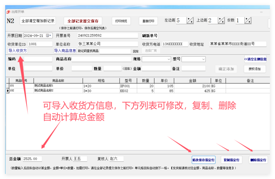
Task: Select product code cell 101
Action: 21,85
